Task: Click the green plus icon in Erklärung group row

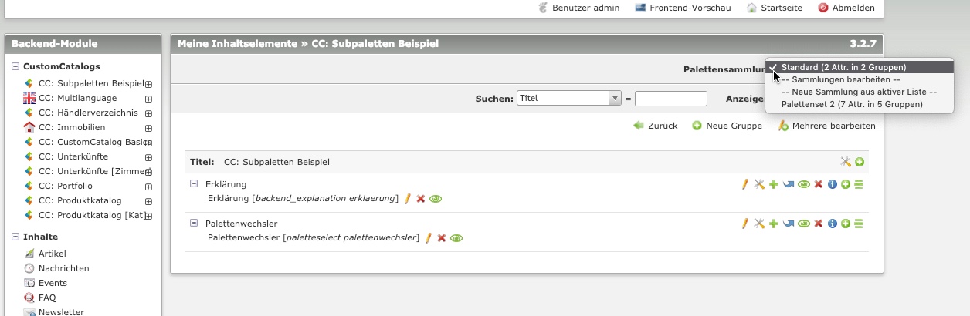Action: [x=774, y=184]
